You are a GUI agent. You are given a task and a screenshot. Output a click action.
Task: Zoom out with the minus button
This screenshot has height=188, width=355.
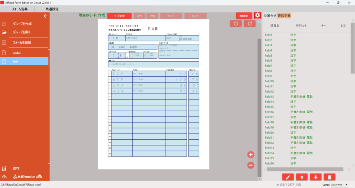[251, 165]
